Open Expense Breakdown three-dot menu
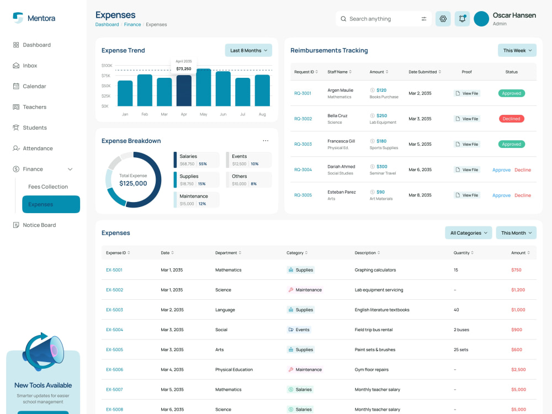The width and height of the screenshot is (552, 414). 266,141
